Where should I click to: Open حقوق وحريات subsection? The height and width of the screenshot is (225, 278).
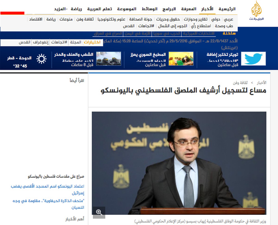click(x=168, y=19)
